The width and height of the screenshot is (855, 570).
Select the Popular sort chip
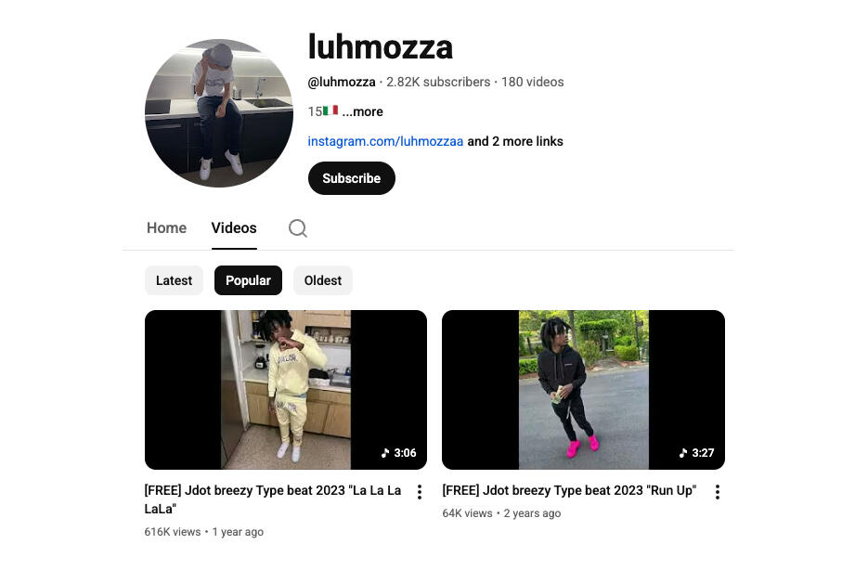(x=248, y=280)
